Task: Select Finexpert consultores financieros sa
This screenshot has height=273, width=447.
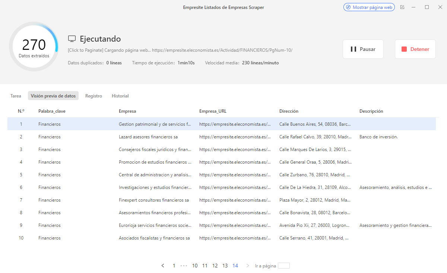Action: [x=154, y=200]
